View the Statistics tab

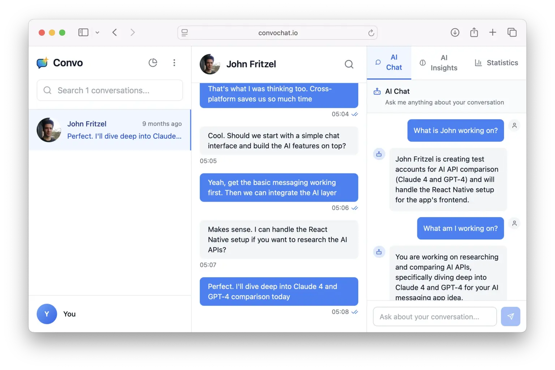(x=496, y=63)
